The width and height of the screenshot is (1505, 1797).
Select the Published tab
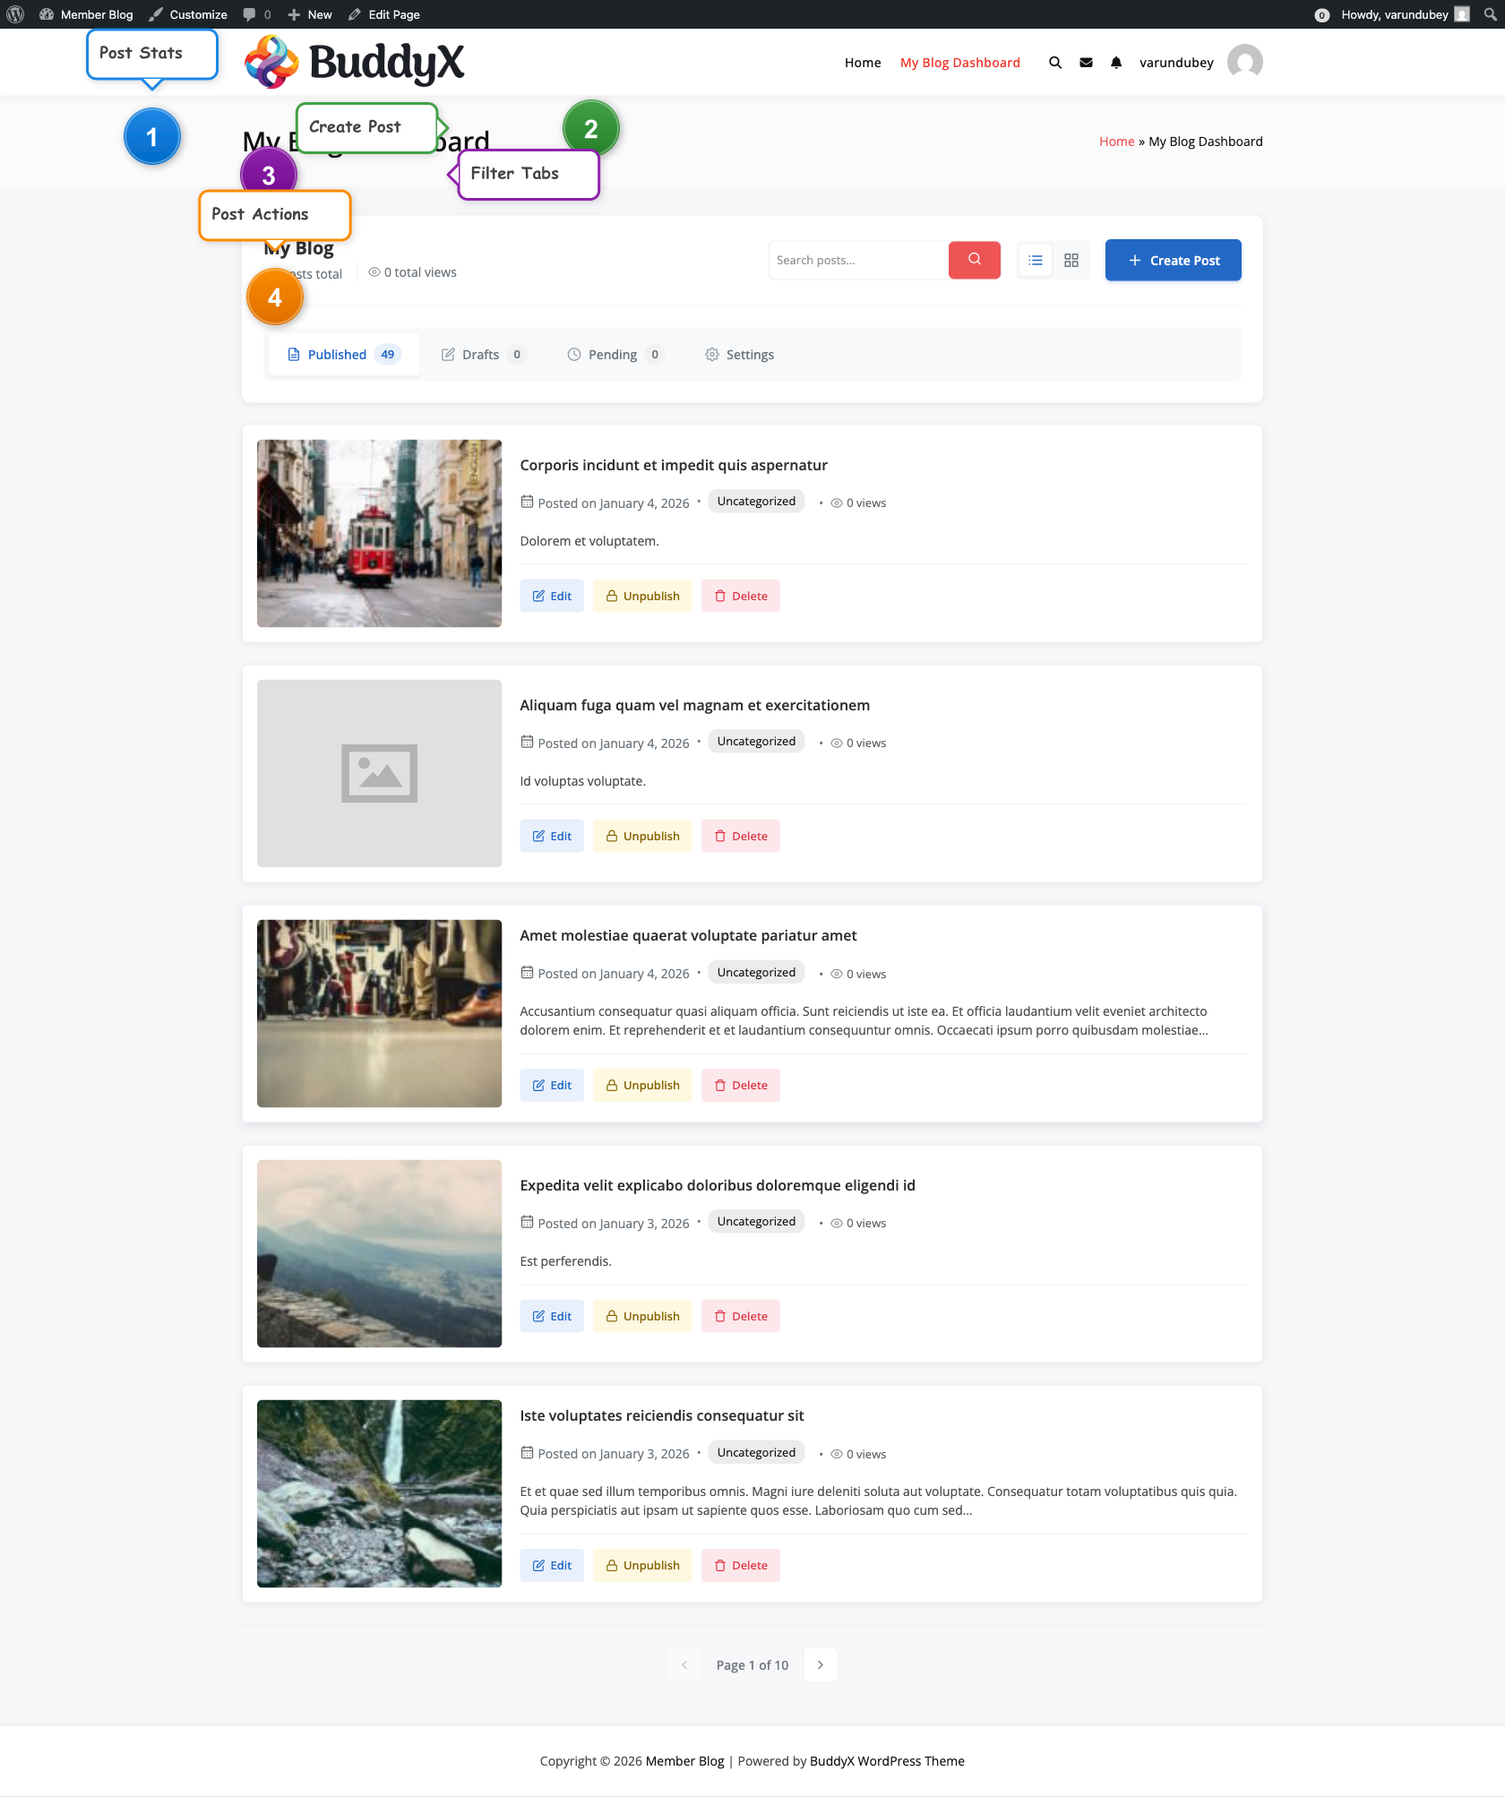(x=344, y=355)
